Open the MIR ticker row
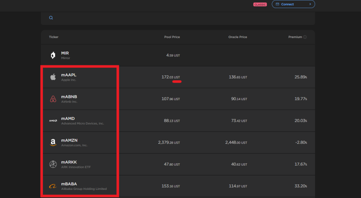The image size is (361, 198). tap(178, 55)
